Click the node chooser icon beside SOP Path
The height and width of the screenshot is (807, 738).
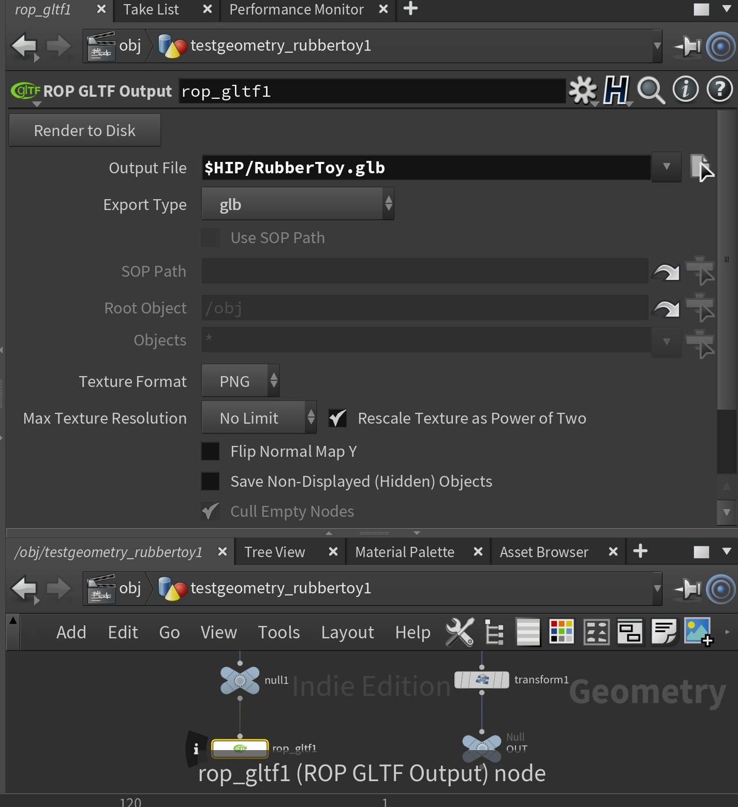(x=700, y=271)
